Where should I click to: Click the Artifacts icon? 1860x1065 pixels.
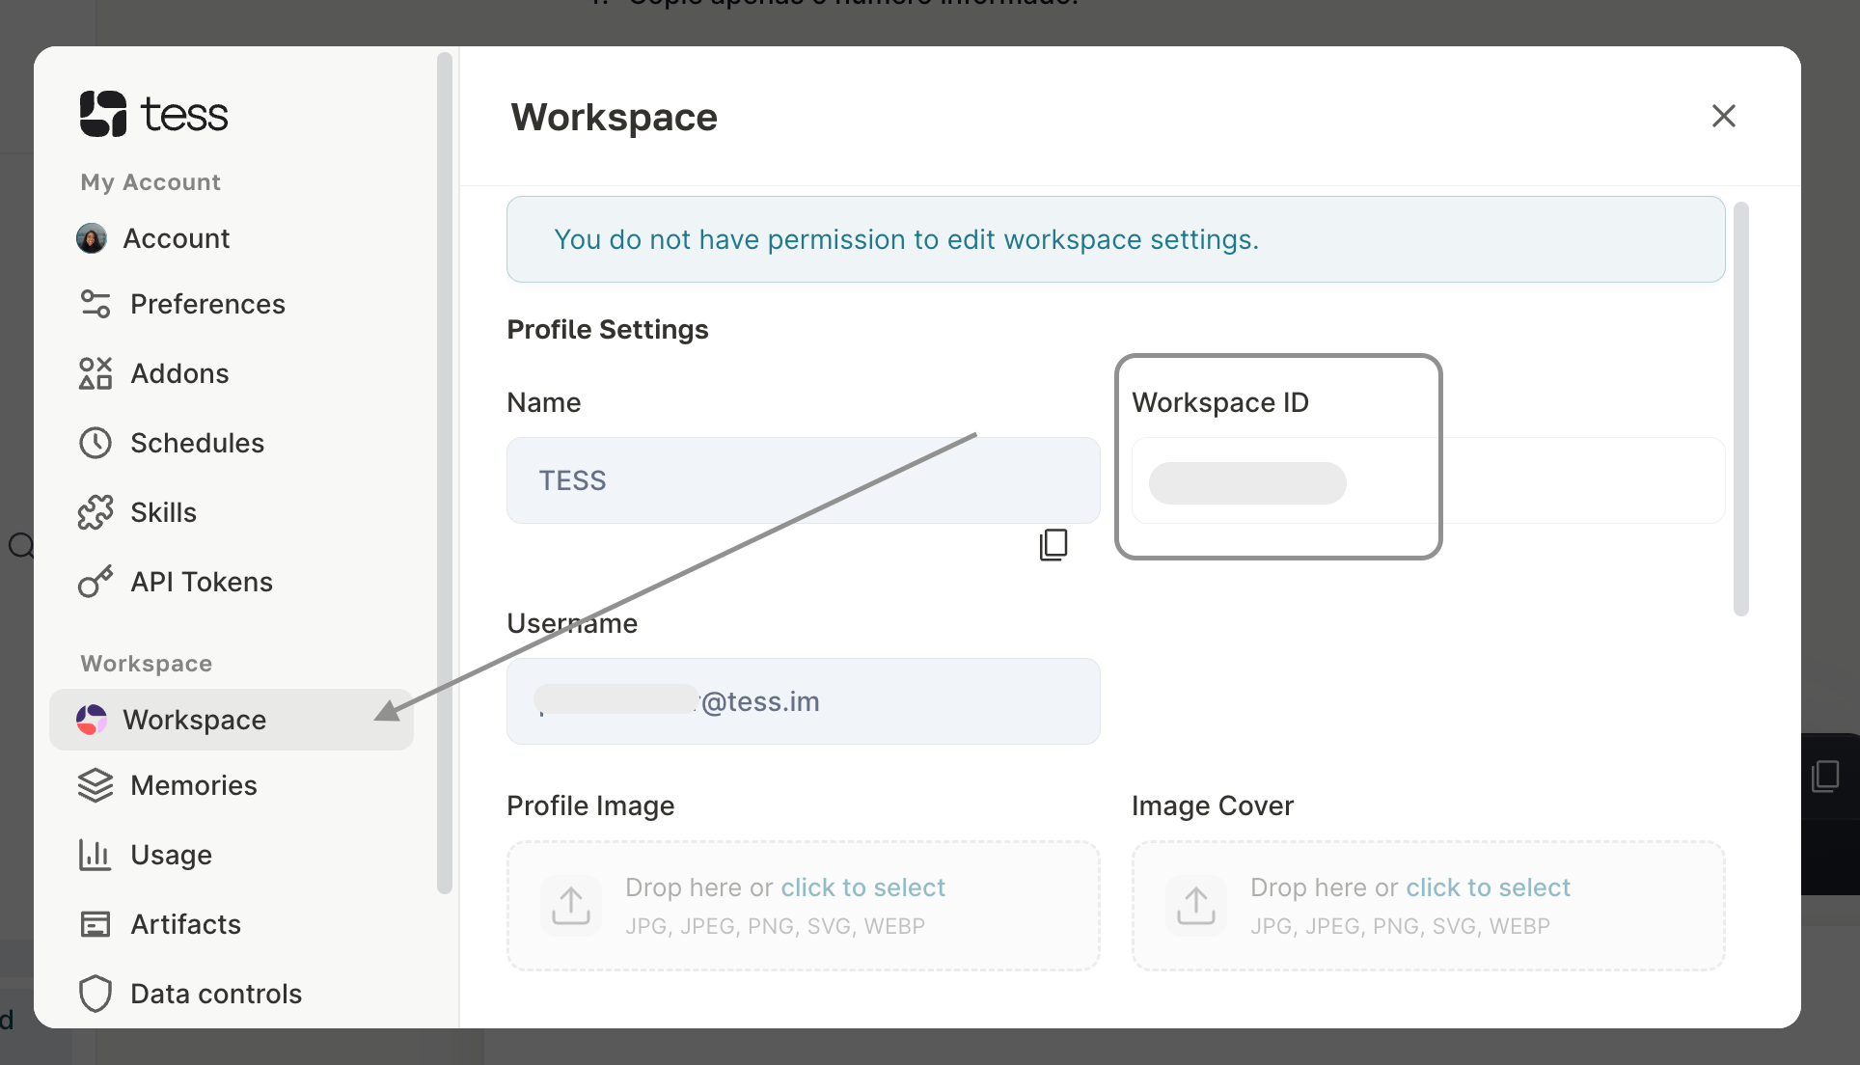pos(96,924)
